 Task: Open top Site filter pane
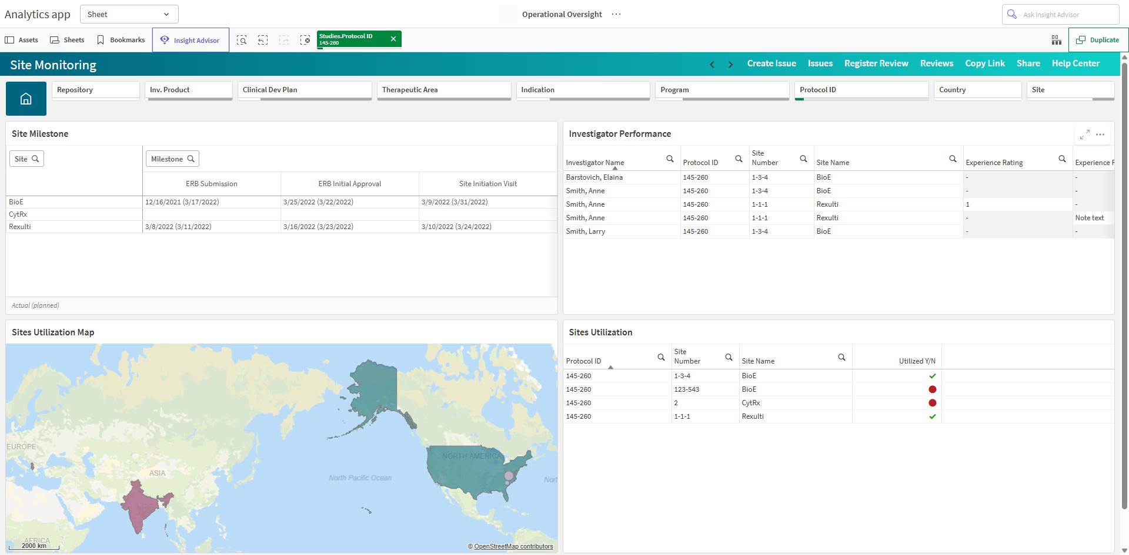click(x=1071, y=90)
